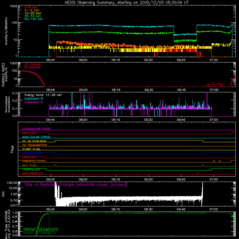Click the 1.0 y-axis value on livetime plot

coord(15,213)
